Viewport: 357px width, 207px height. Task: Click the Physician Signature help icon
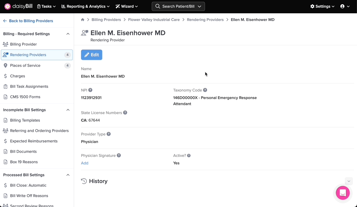pos(119,156)
